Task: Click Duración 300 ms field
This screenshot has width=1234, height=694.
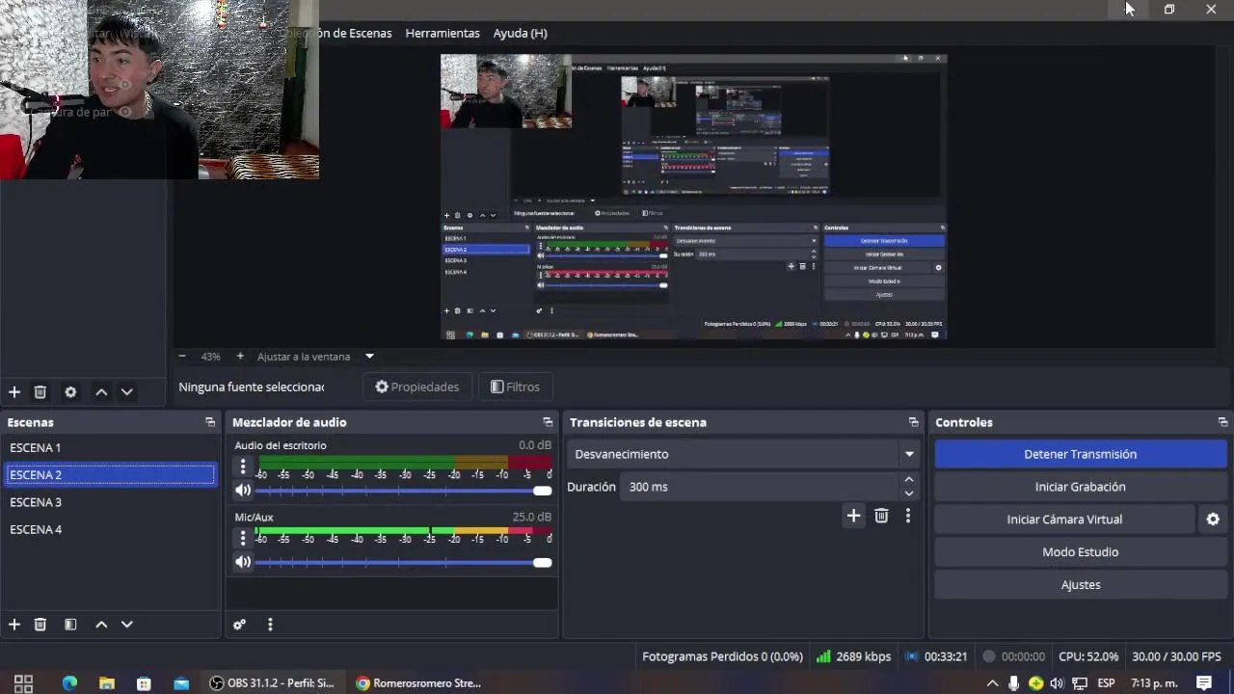Action: click(760, 487)
